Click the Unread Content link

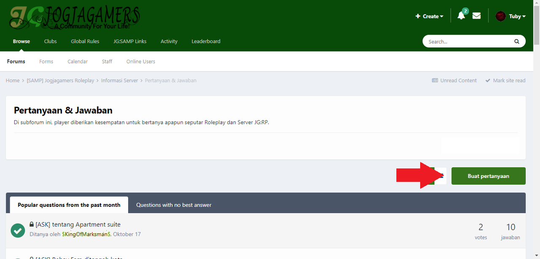[x=454, y=80]
